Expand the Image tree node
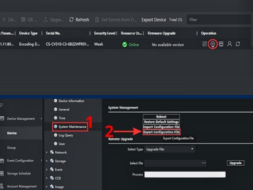253x190 pixels. point(58,187)
